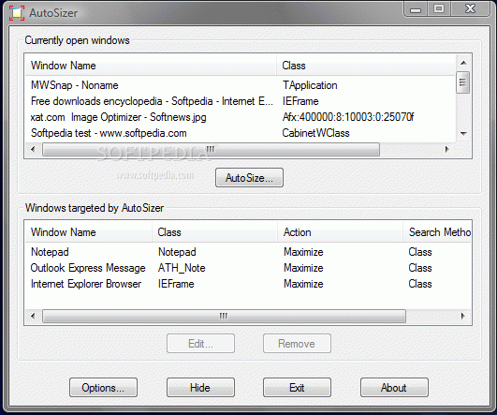The width and height of the screenshot is (497, 415).
Task: Click right arrow of targeted windows horizontal scrollbar
Action: coord(462,316)
